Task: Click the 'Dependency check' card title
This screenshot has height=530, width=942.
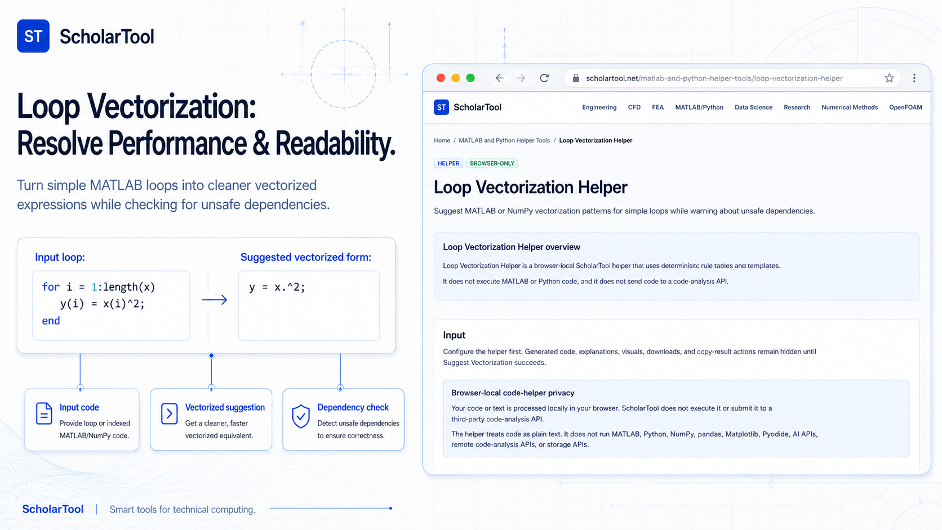Action: click(353, 407)
